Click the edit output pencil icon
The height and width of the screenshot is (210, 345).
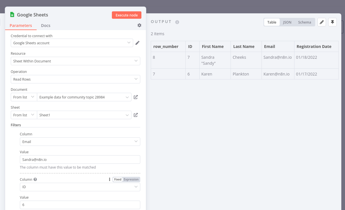pyautogui.click(x=321, y=22)
